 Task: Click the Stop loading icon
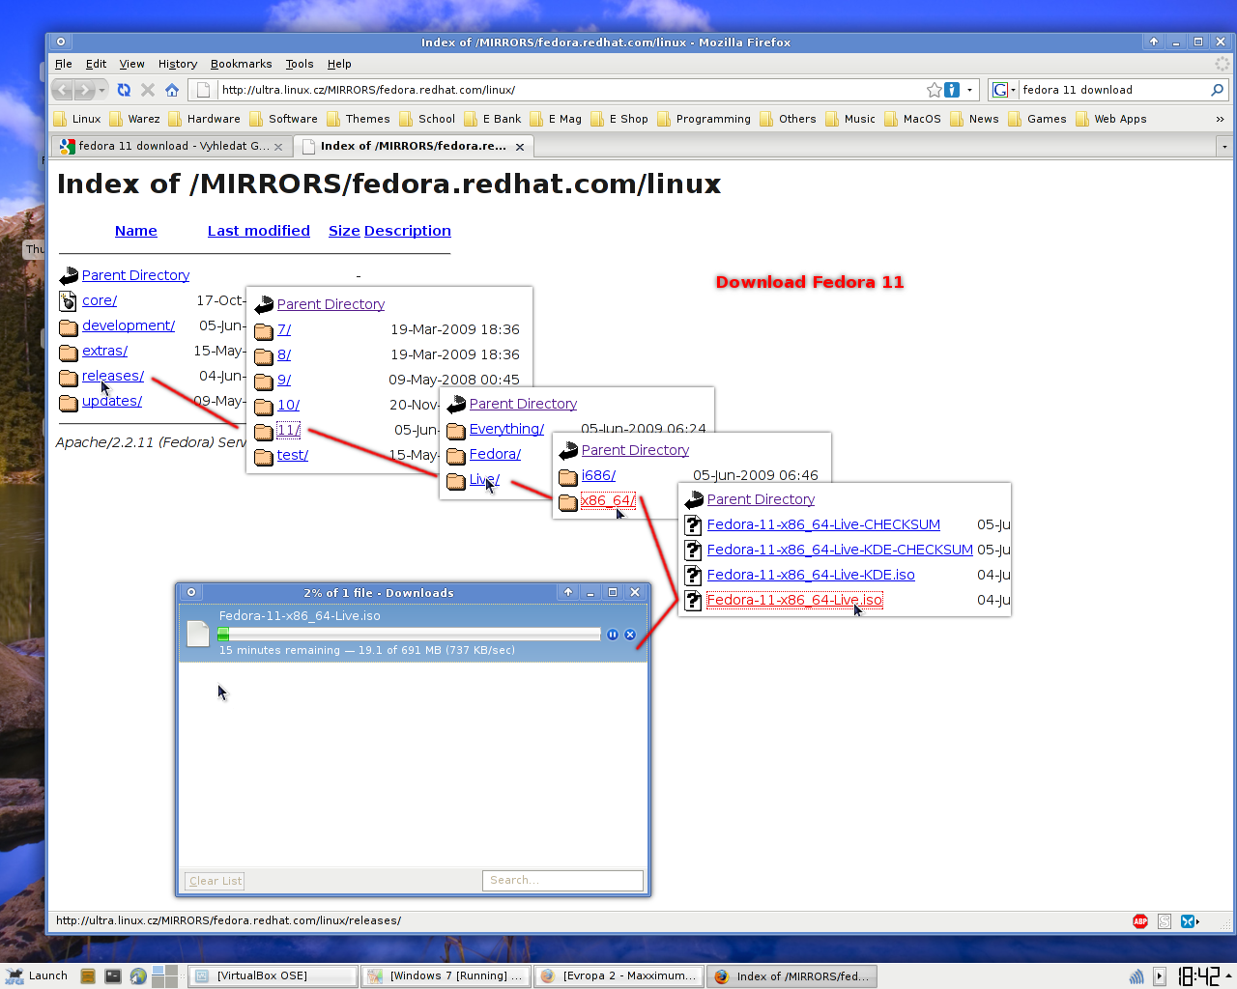click(148, 90)
